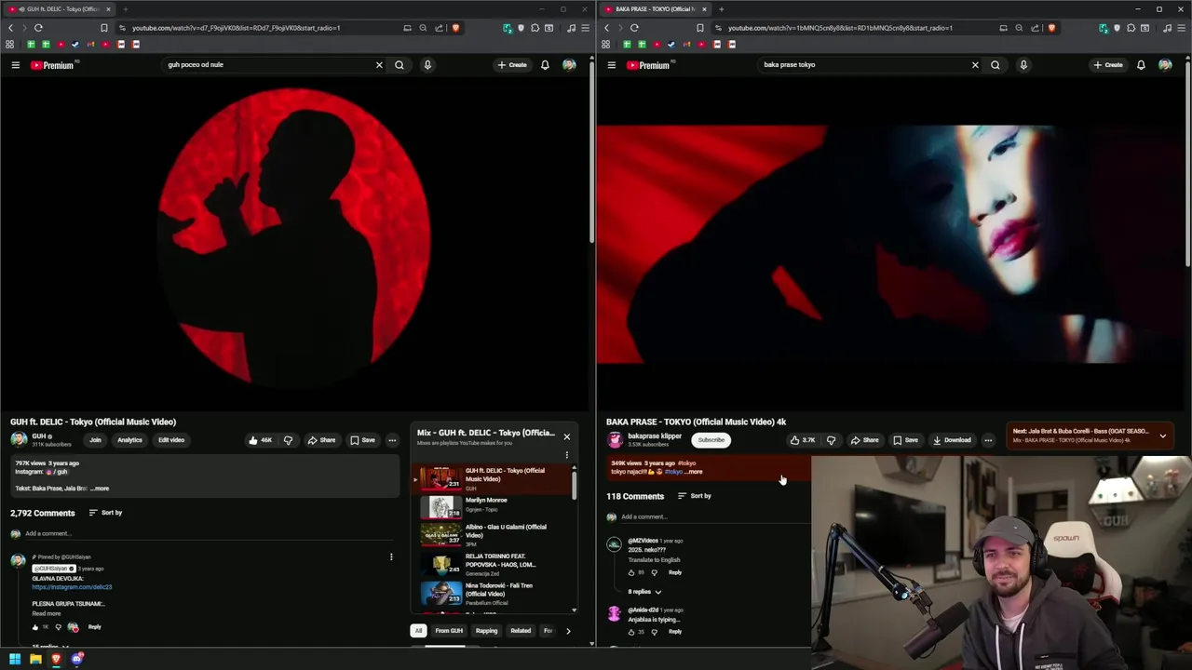
Task: Expand GUH video description with ...more
Action: (x=99, y=489)
